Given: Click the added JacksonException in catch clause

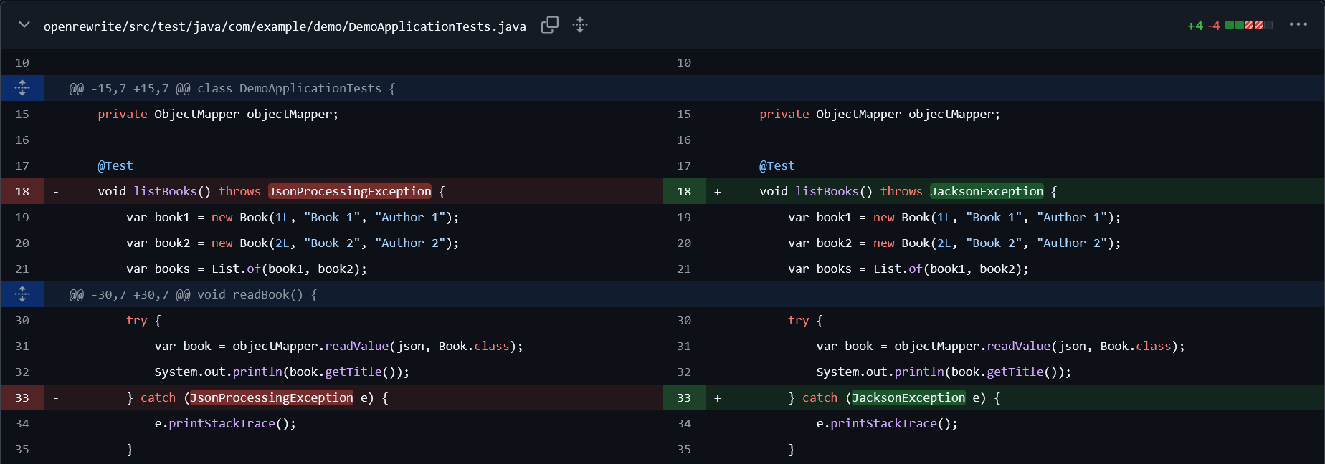Looking at the screenshot, I should coord(908,397).
